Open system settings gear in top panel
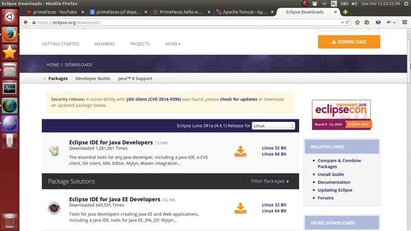 pos(406,4)
